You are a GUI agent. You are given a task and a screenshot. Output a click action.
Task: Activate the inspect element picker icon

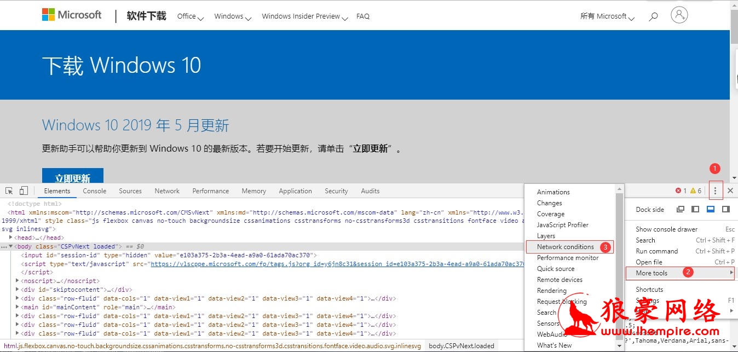click(x=9, y=191)
